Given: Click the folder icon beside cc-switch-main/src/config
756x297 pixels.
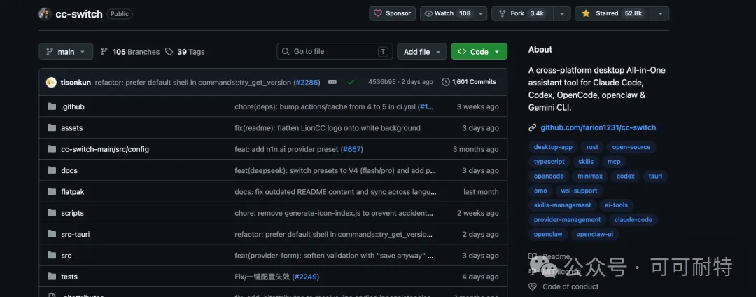Looking at the screenshot, I should 52,149.
